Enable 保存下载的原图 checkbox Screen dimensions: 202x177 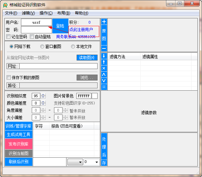click(9, 78)
